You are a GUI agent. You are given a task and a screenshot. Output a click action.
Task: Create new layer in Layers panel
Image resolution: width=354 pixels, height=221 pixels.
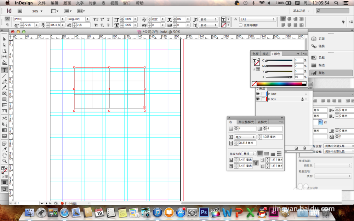point(296,148)
